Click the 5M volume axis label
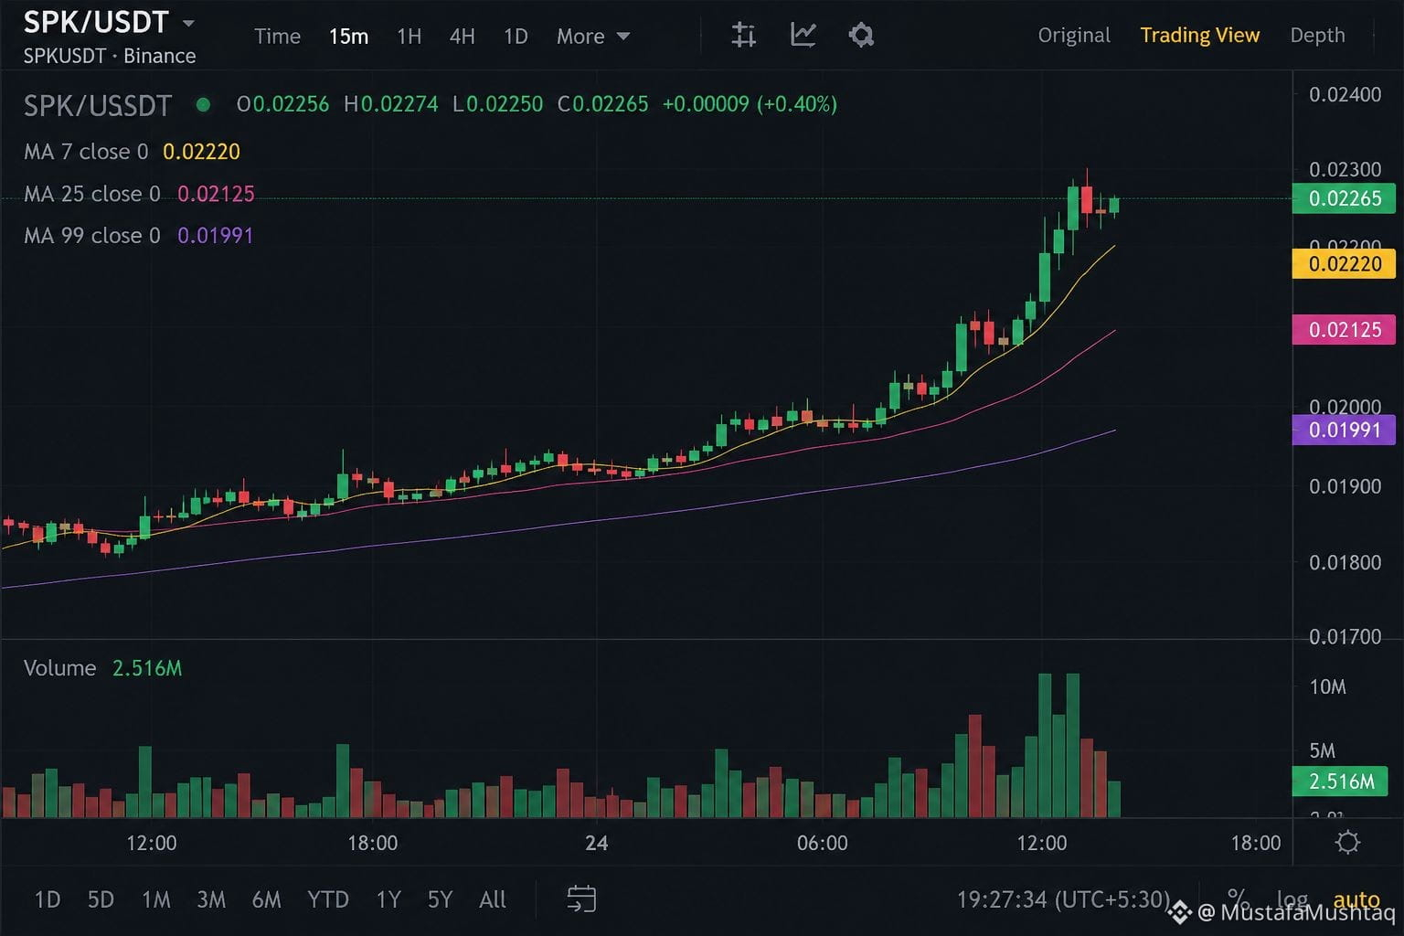 pyautogui.click(x=1322, y=750)
